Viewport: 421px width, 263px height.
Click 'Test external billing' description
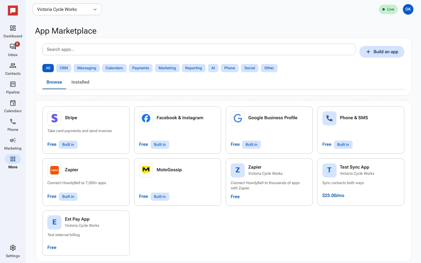tap(63, 235)
